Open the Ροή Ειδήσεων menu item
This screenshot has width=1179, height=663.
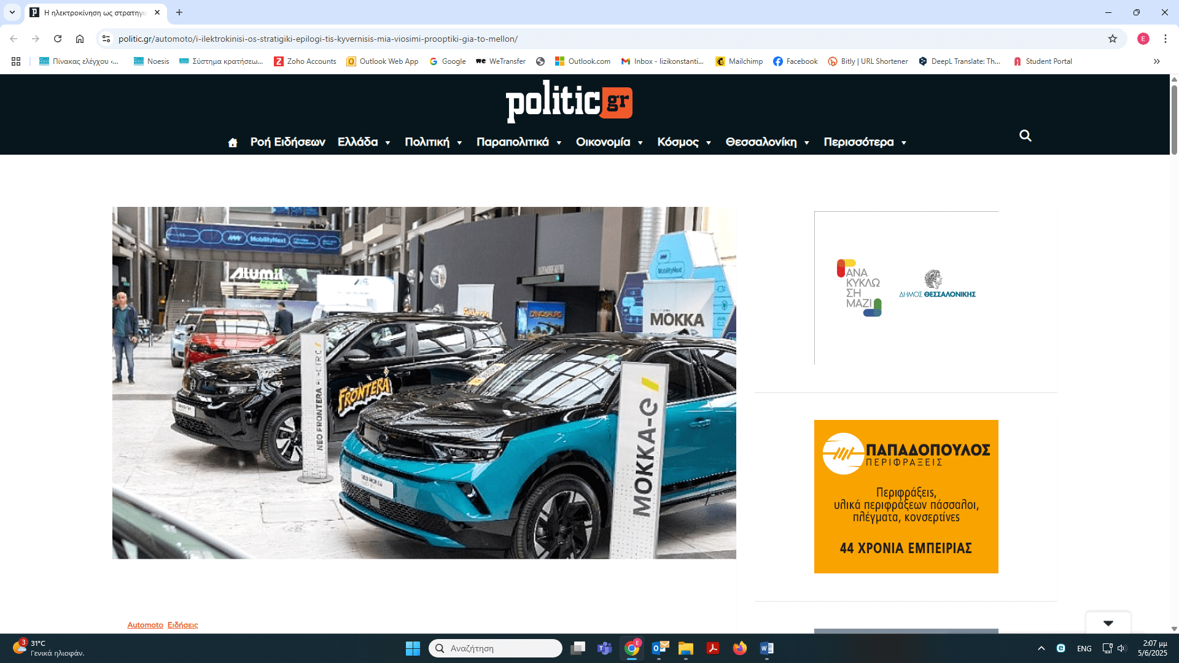pyautogui.click(x=287, y=142)
